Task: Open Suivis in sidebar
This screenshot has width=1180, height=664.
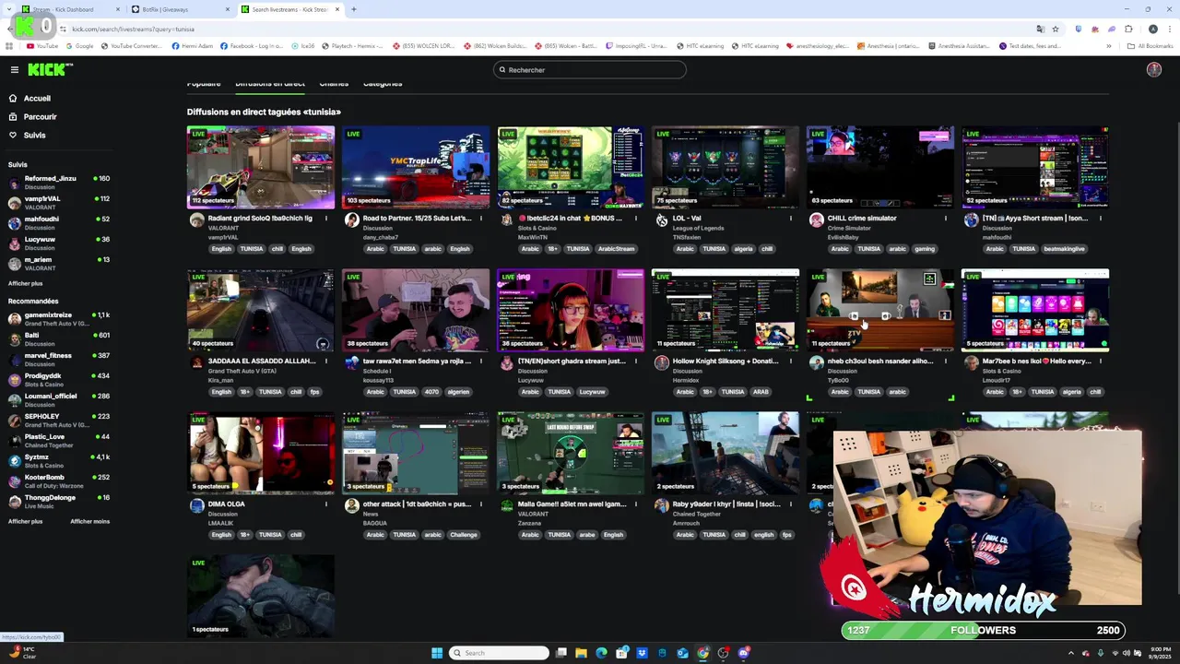Action: click(34, 136)
